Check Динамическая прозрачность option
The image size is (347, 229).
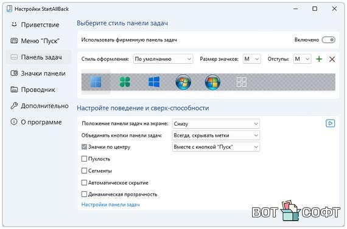point(84,194)
